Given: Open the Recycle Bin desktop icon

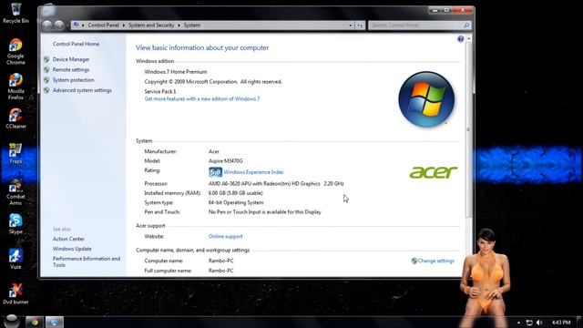Looking at the screenshot, I should [x=15, y=13].
